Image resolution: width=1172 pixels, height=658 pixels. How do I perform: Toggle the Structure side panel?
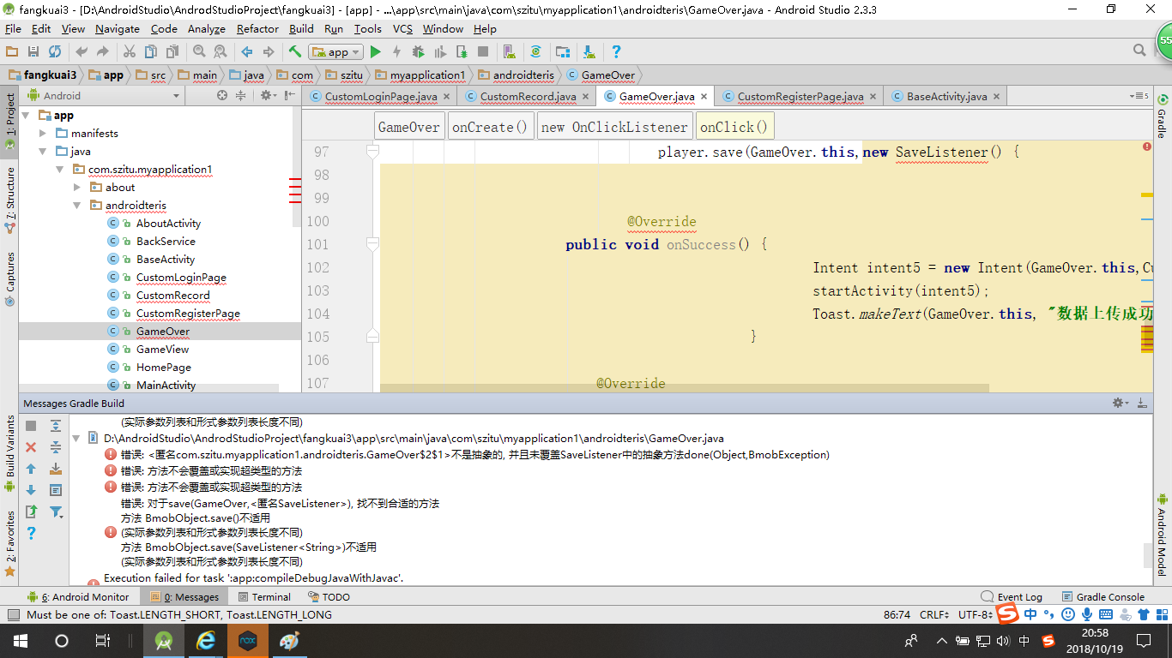pyautogui.click(x=10, y=201)
